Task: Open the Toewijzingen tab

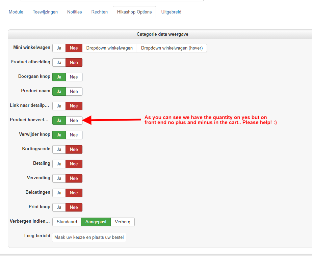Action: click(x=45, y=12)
